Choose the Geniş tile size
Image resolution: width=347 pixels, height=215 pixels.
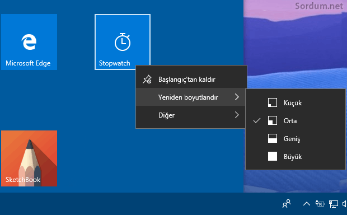[x=296, y=139]
